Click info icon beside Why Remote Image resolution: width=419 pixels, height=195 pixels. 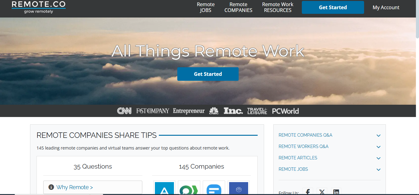click(x=51, y=187)
